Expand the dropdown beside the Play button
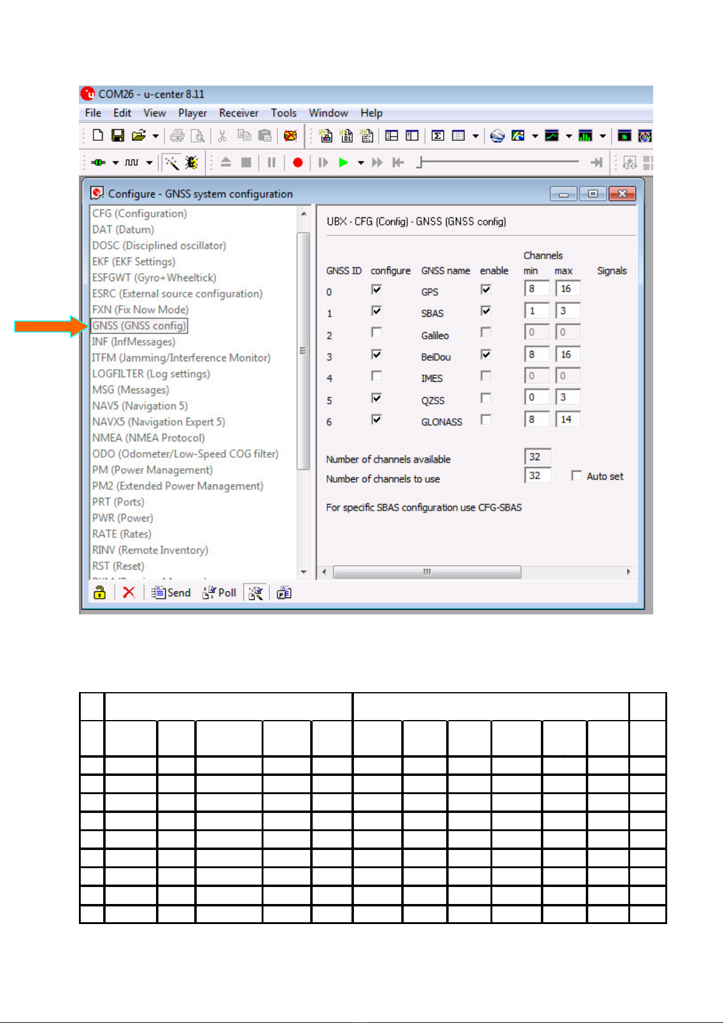 [x=361, y=163]
